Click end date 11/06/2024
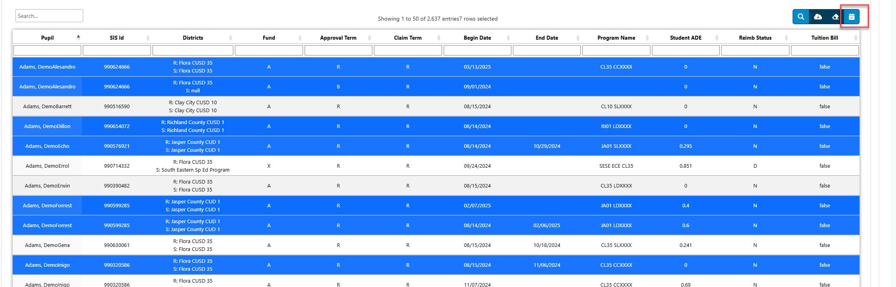The width and height of the screenshot is (896, 287). (x=547, y=265)
